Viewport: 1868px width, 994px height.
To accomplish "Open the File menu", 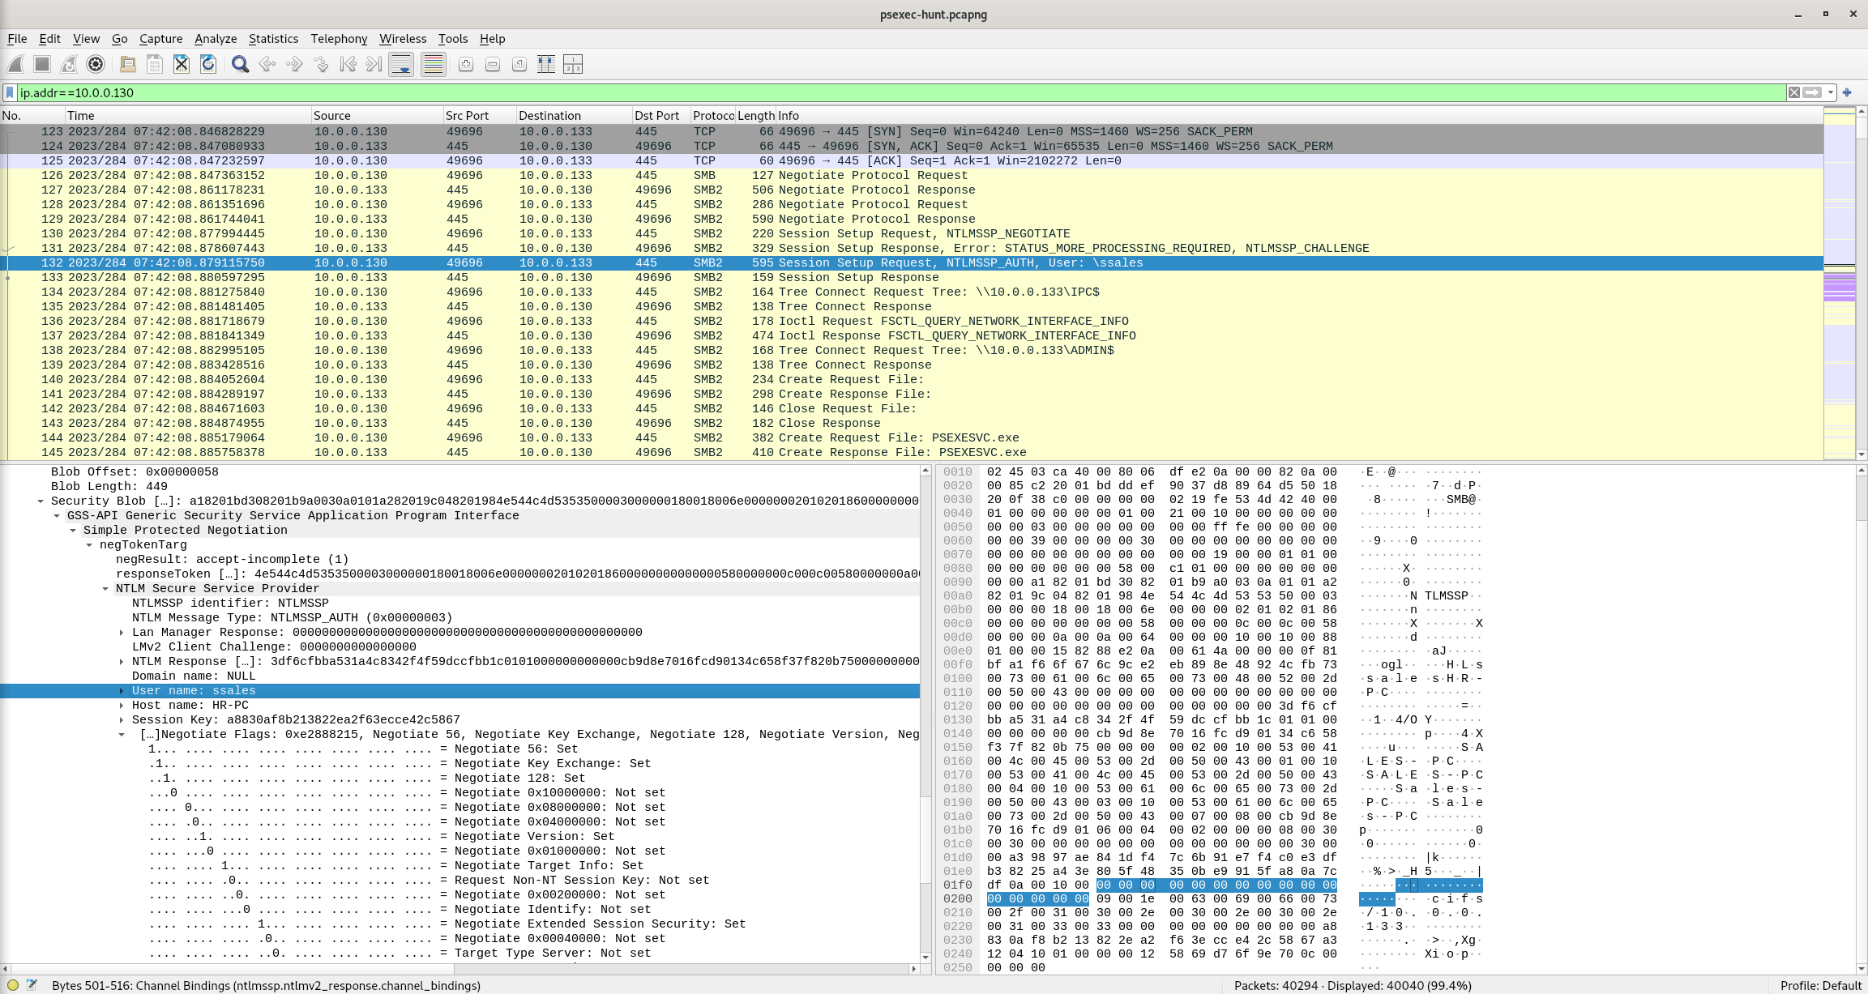I will point(17,38).
